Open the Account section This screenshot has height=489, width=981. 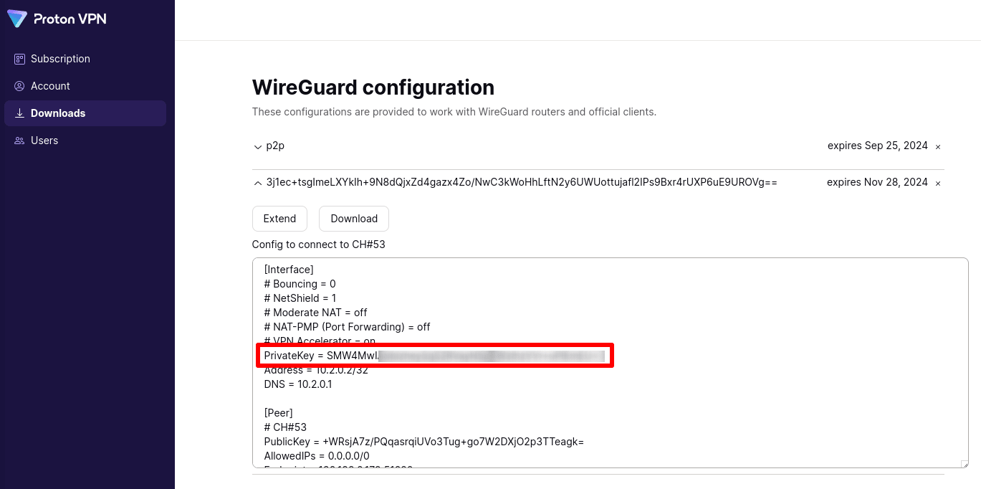(x=50, y=86)
